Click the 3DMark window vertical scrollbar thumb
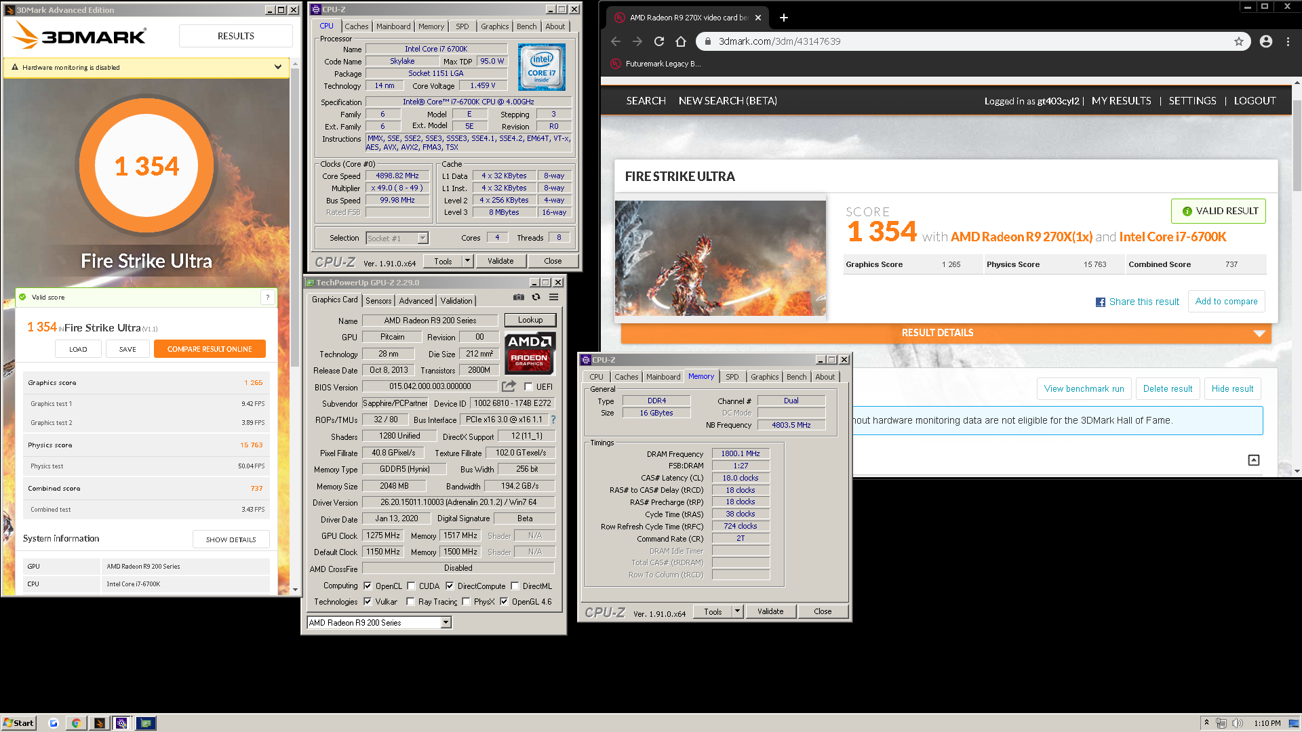The image size is (1302, 732). pos(295,217)
